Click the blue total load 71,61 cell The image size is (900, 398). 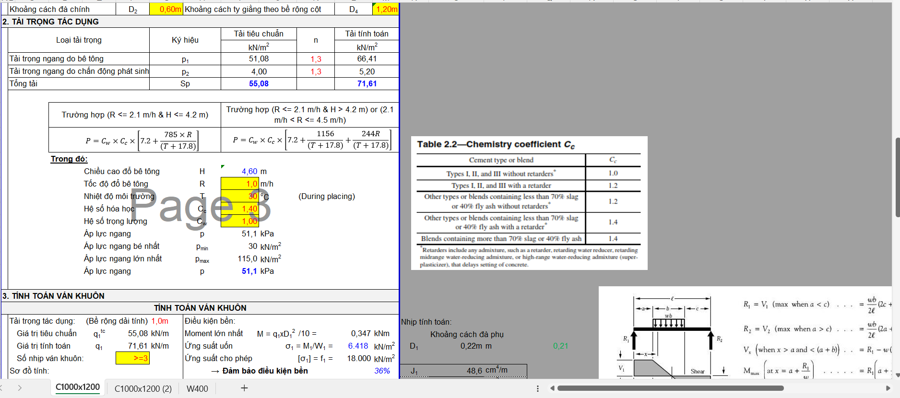click(367, 83)
